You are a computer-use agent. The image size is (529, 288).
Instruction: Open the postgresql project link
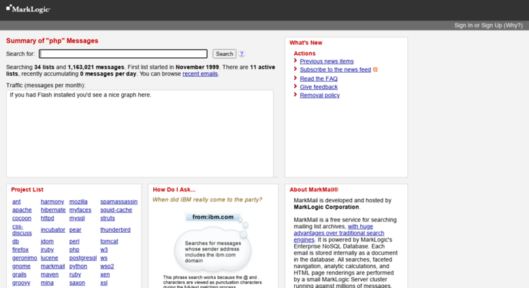click(x=83, y=257)
